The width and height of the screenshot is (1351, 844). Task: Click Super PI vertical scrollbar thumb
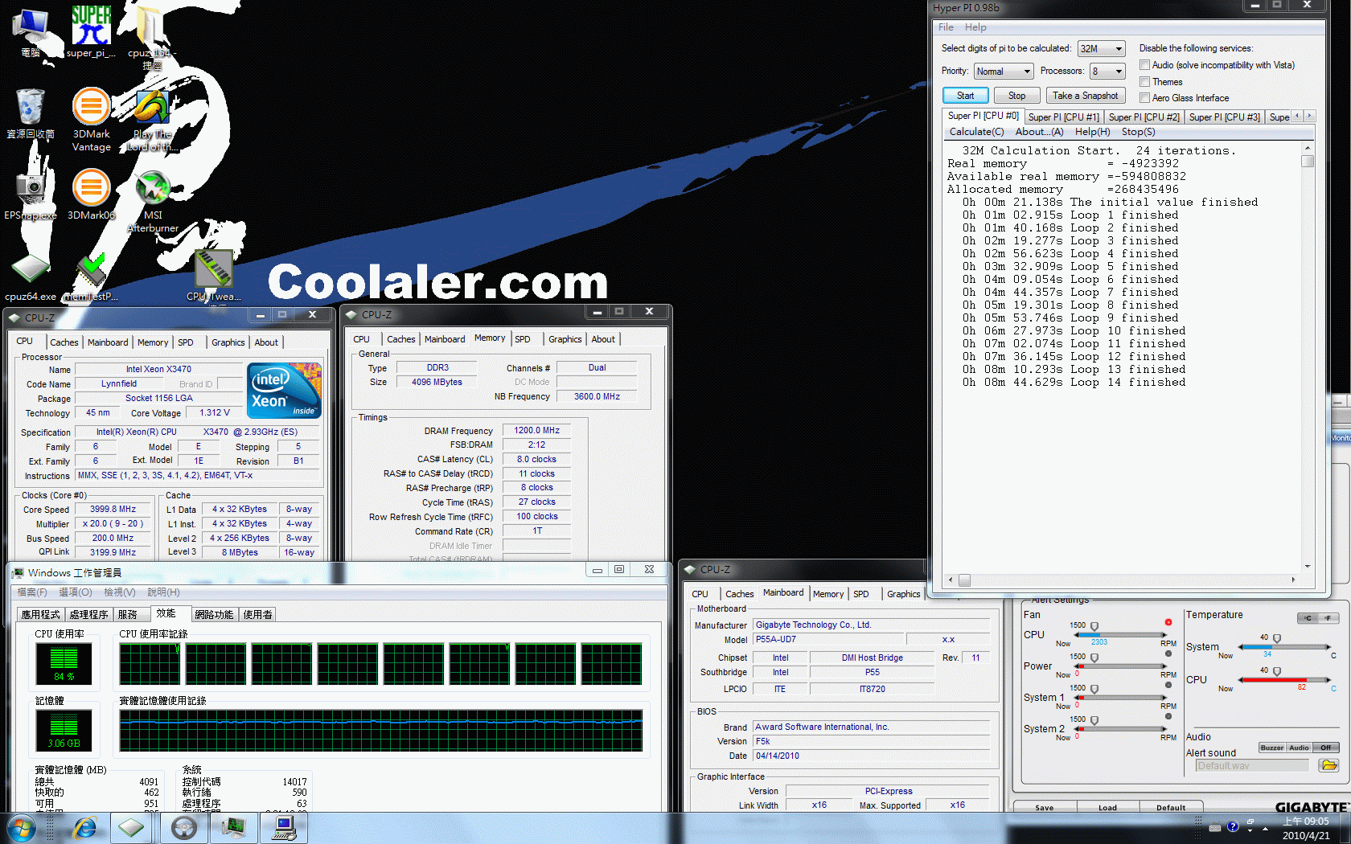pos(1308,161)
